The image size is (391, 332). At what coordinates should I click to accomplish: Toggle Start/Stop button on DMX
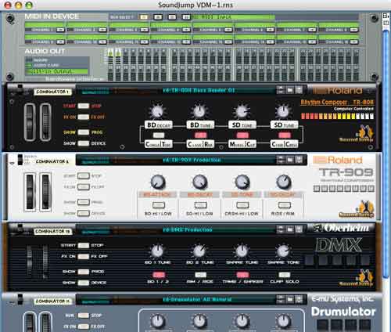(x=84, y=245)
